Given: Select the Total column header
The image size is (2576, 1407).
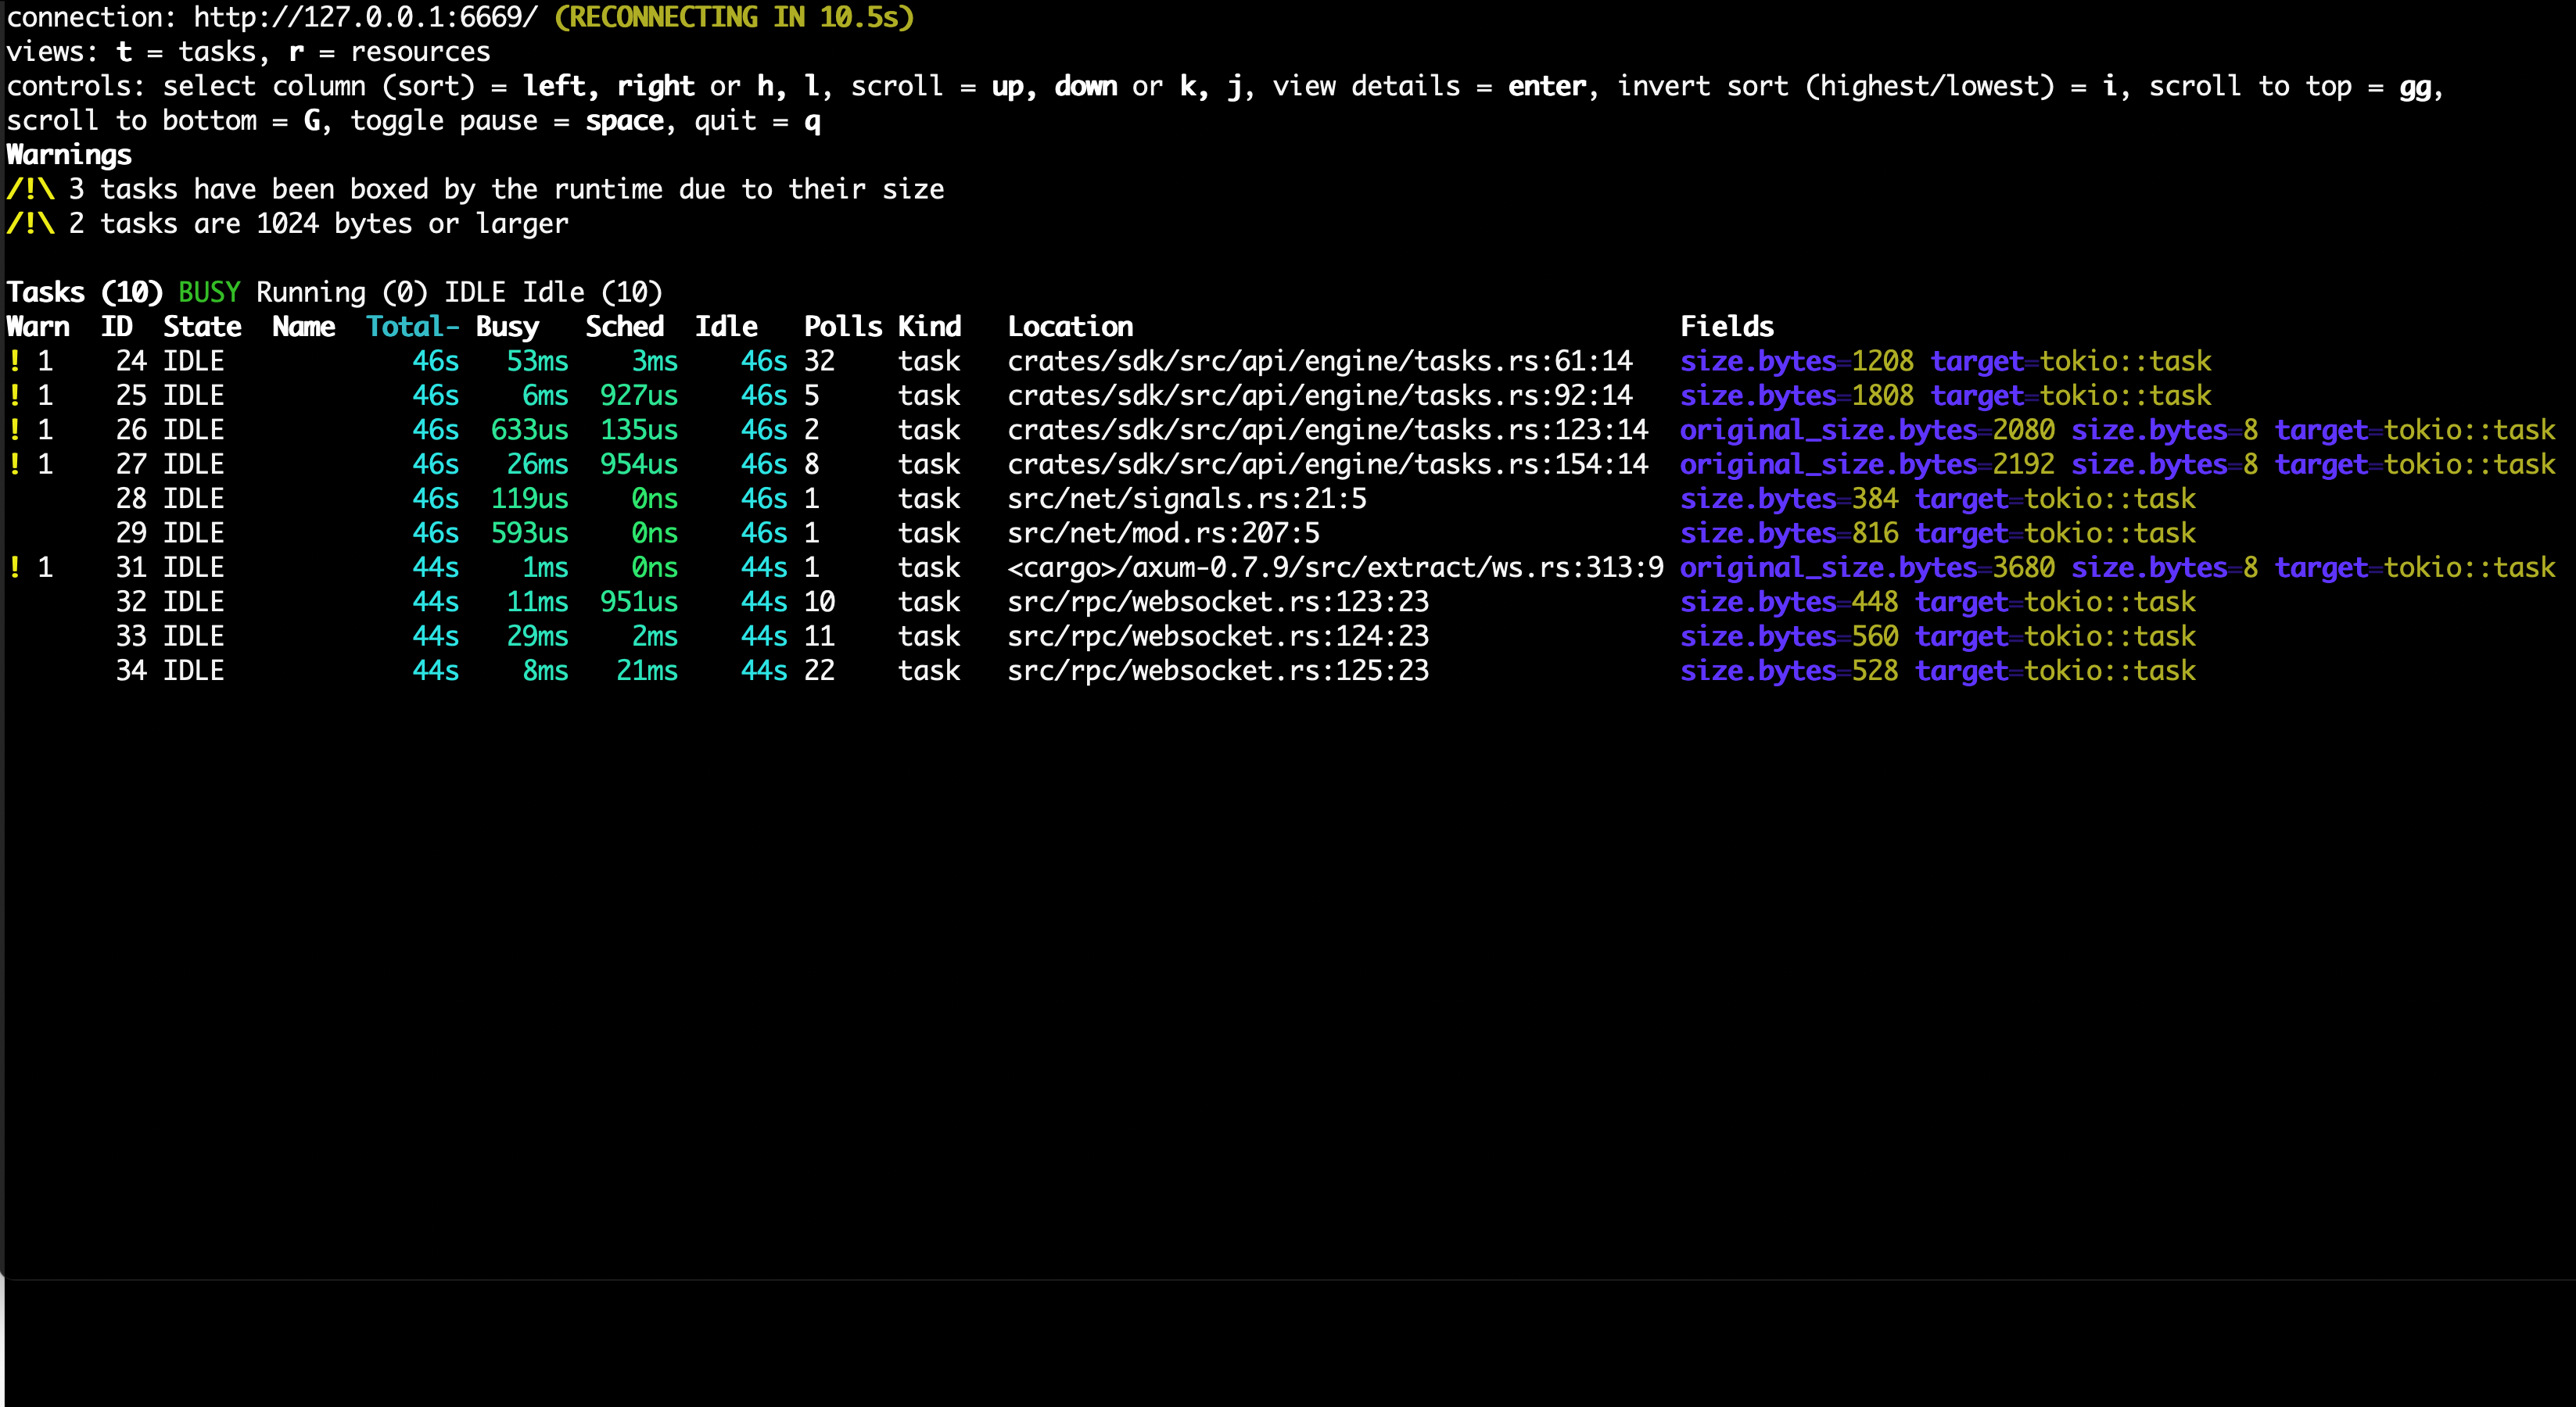Looking at the screenshot, I should click(412, 327).
